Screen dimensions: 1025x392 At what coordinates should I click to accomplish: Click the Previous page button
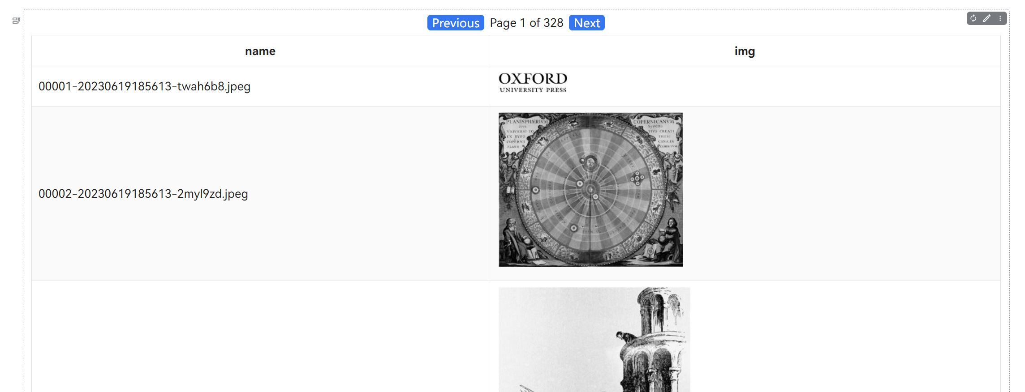tap(456, 23)
